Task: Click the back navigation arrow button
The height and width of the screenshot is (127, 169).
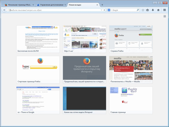Action: click(x=4, y=10)
